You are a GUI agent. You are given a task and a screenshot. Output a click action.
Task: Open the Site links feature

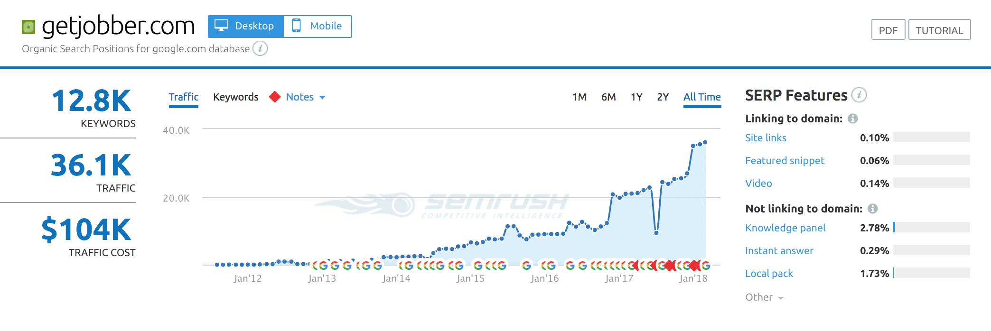click(x=766, y=138)
